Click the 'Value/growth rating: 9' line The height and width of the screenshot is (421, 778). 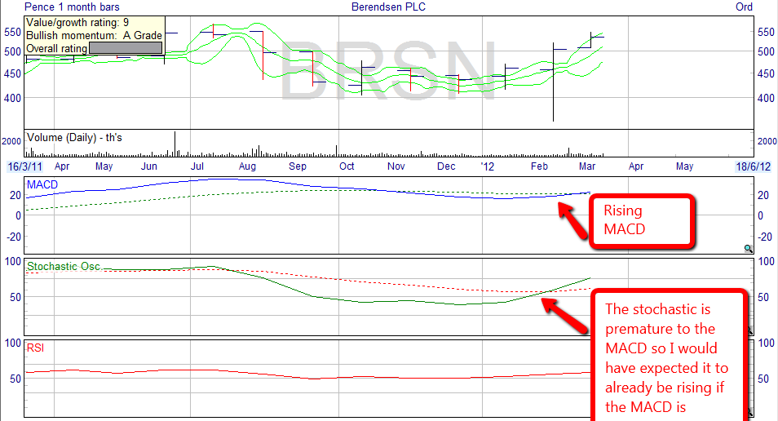77,22
